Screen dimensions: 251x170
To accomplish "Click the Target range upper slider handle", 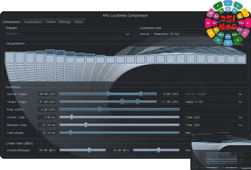I will pyautogui.click(x=137, y=102).
